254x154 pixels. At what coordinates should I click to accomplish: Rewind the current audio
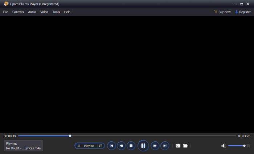121,146
